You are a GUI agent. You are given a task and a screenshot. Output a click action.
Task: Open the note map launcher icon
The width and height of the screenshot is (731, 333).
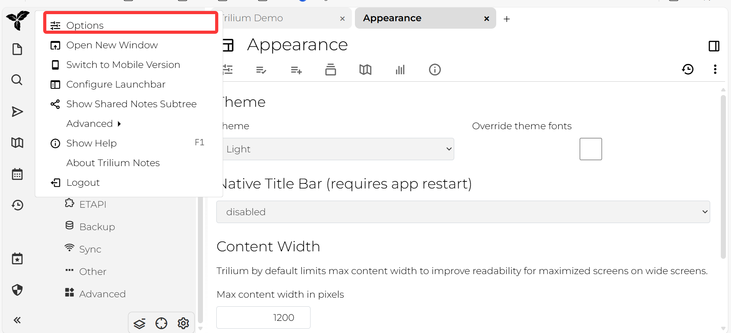(17, 143)
